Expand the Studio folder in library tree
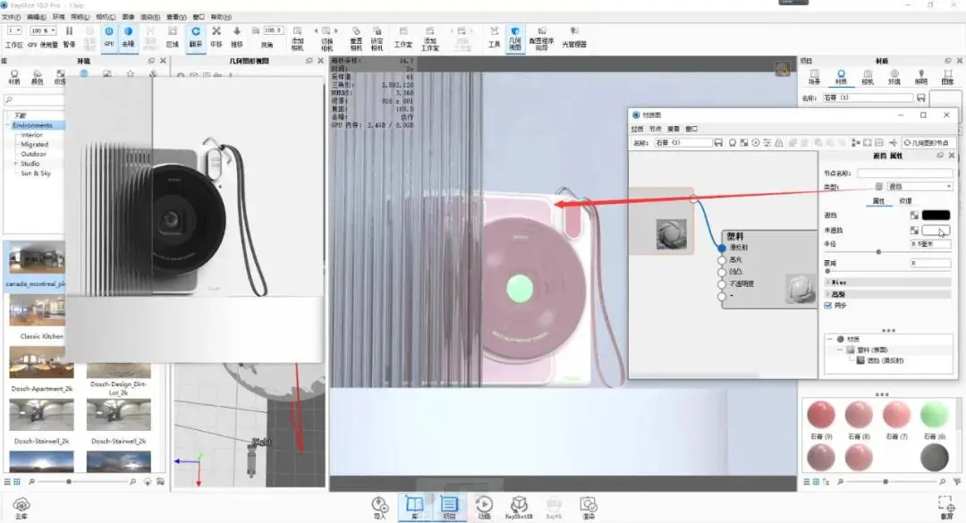The image size is (966, 523). click(15, 164)
